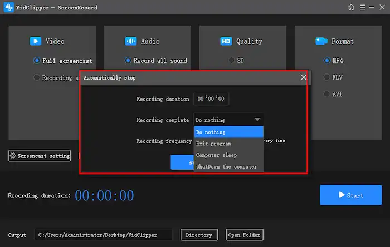
Task: Choose Computer sleep from dropdown list
Action: coord(228,155)
